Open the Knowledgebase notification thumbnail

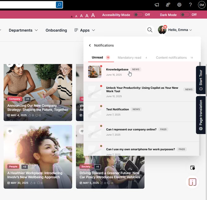tap(95, 72)
